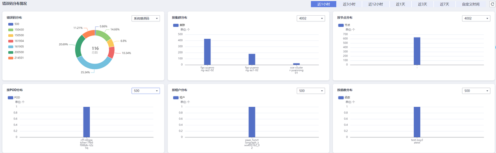The height and width of the screenshot is (153, 496).
Task: Click the 错误码分布 panel title
Action: (14, 18)
